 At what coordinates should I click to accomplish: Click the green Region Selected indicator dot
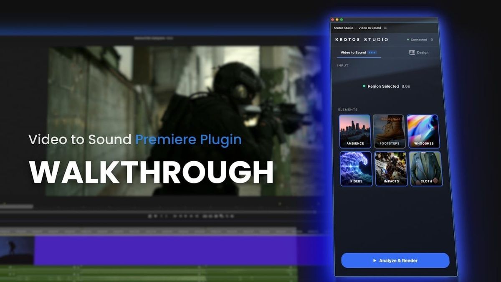[x=364, y=86]
